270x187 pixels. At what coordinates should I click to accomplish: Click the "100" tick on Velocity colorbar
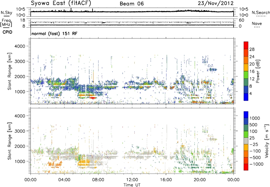click(253, 131)
